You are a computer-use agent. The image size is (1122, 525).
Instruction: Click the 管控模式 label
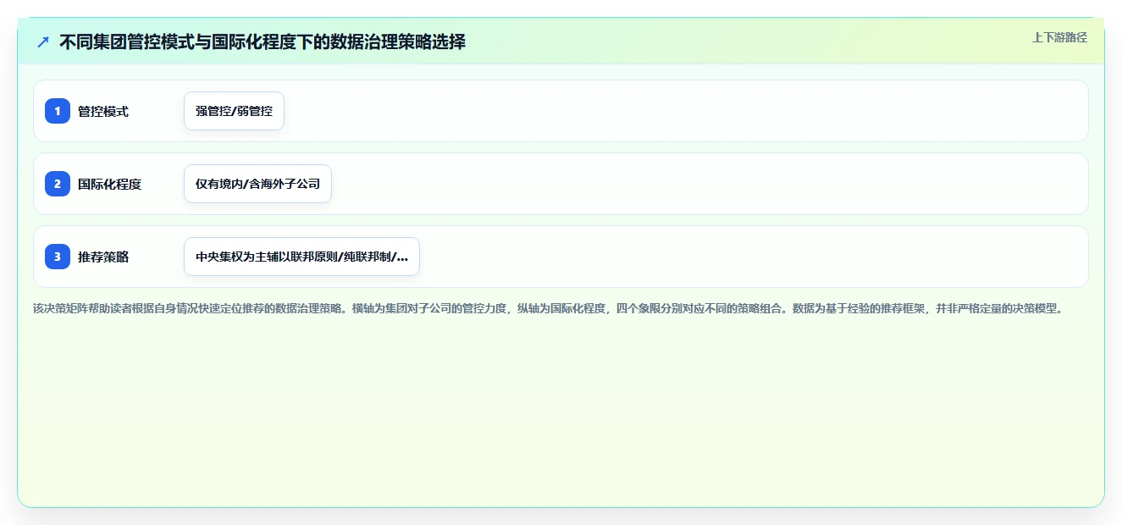103,111
